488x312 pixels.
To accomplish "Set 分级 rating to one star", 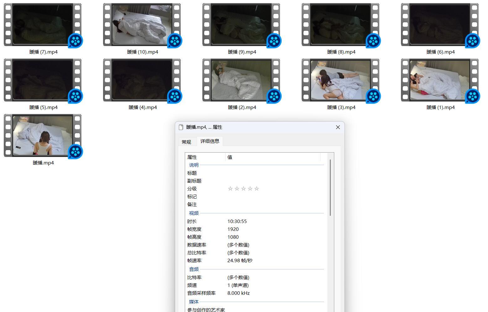I will click(230, 189).
